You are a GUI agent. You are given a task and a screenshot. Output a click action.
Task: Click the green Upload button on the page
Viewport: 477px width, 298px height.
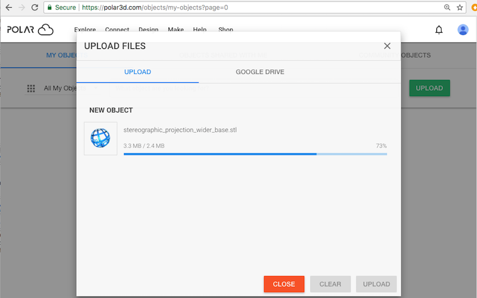pyautogui.click(x=429, y=88)
